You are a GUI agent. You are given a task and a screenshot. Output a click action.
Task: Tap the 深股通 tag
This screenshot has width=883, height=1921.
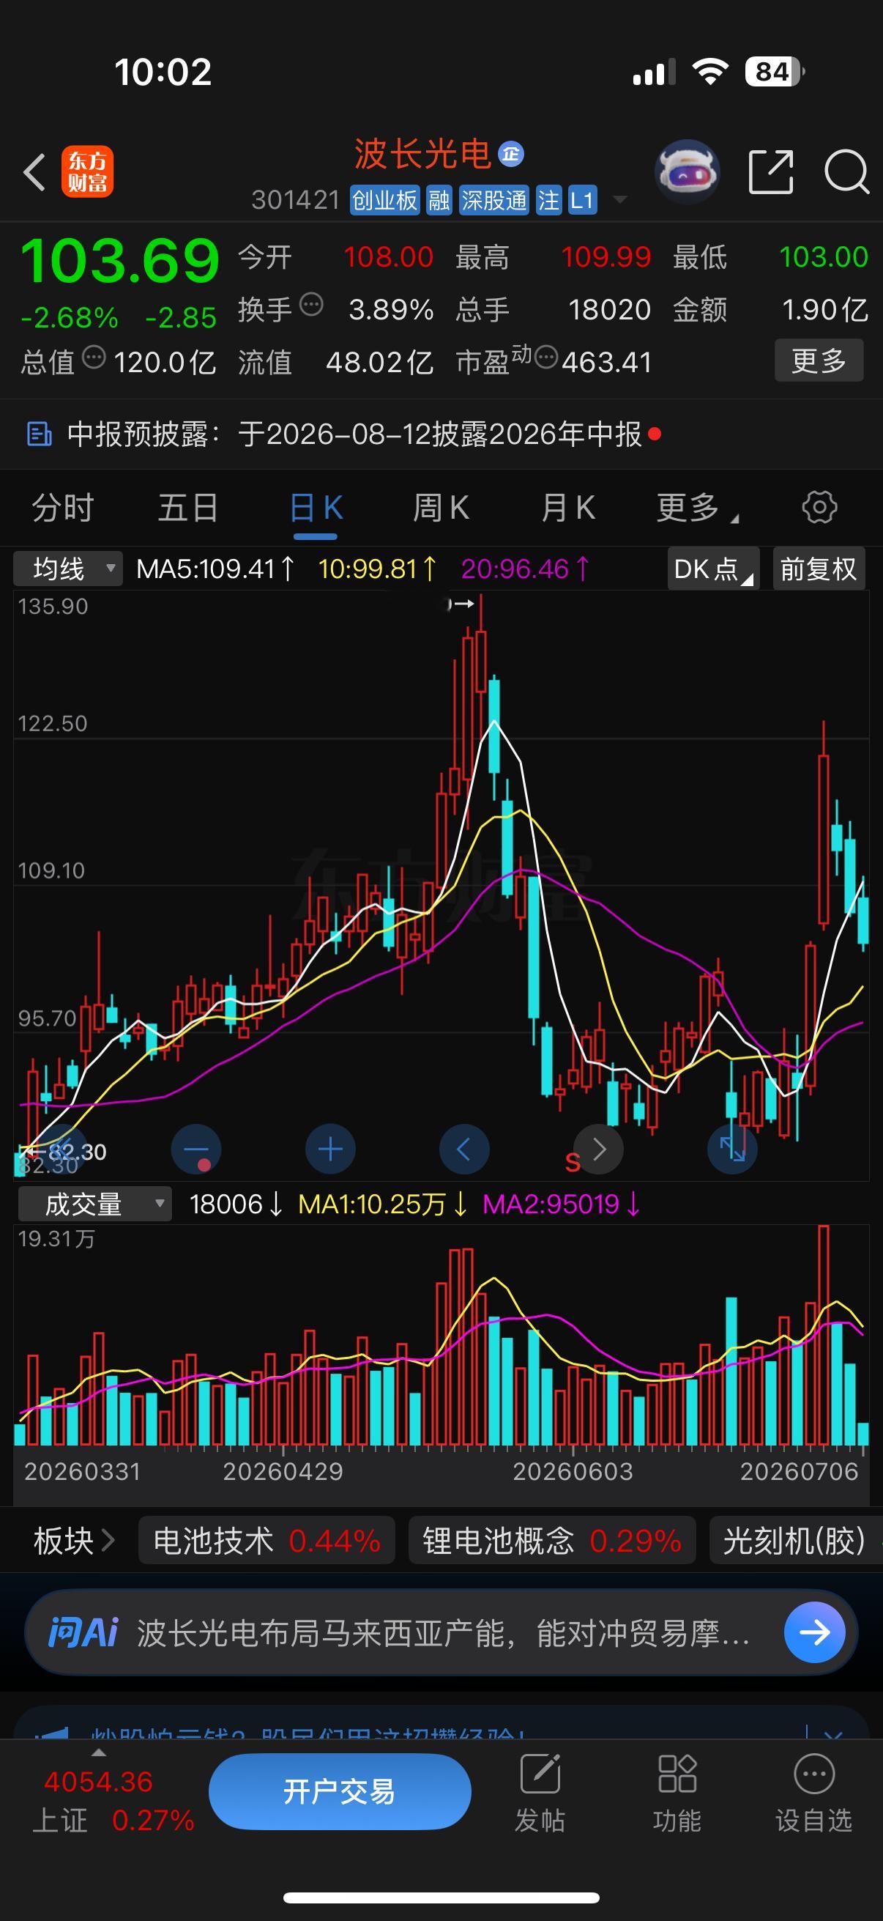(x=494, y=200)
